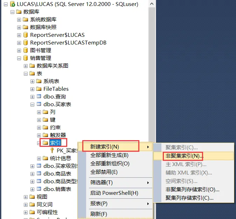Click the 空间索引(S)... submenu entry
Screen dimensions: 236x219
194,181
